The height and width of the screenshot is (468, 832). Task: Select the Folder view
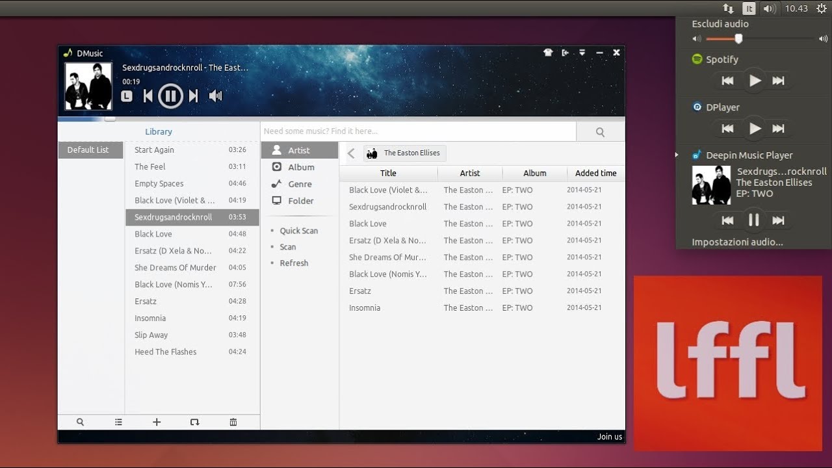click(300, 201)
